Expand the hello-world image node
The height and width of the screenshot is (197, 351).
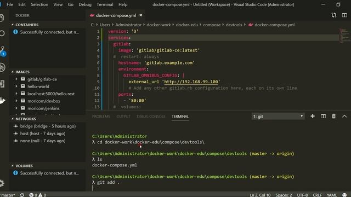pyautogui.click(x=16, y=86)
